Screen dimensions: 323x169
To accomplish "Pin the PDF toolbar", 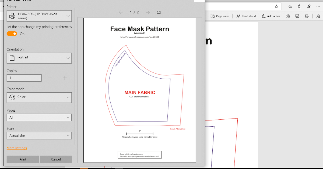I will point(318,16).
